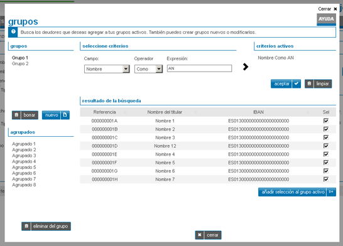Select Agrupado 4 in agrupados list
The height and width of the screenshot is (246, 343).
[x=24, y=161]
